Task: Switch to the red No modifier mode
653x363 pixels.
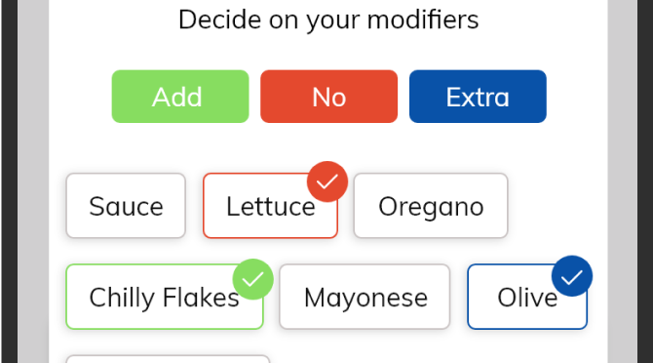Action: (x=329, y=97)
